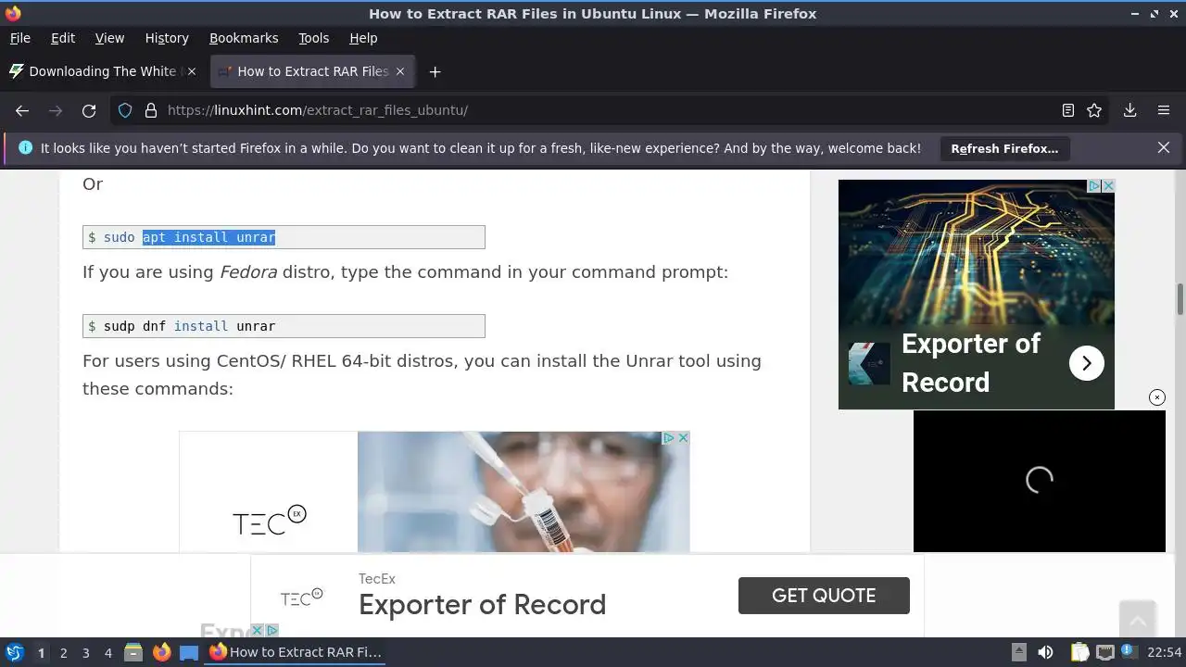This screenshot has height=667, width=1186.
Task: Close the How to Extract RAR tab
Action: 400,71
